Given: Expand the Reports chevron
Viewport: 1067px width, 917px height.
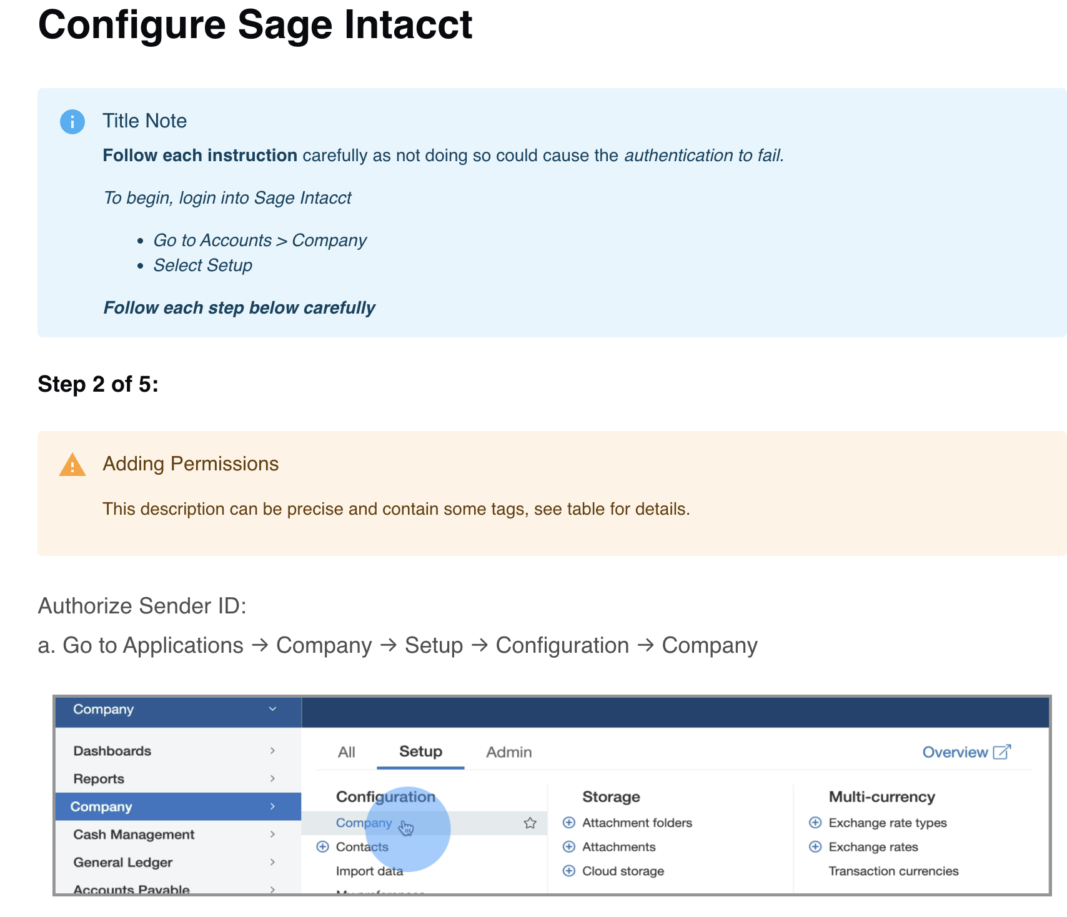Looking at the screenshot, I should point(272,778).
